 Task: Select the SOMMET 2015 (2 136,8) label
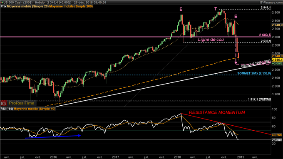click(254, 73)
